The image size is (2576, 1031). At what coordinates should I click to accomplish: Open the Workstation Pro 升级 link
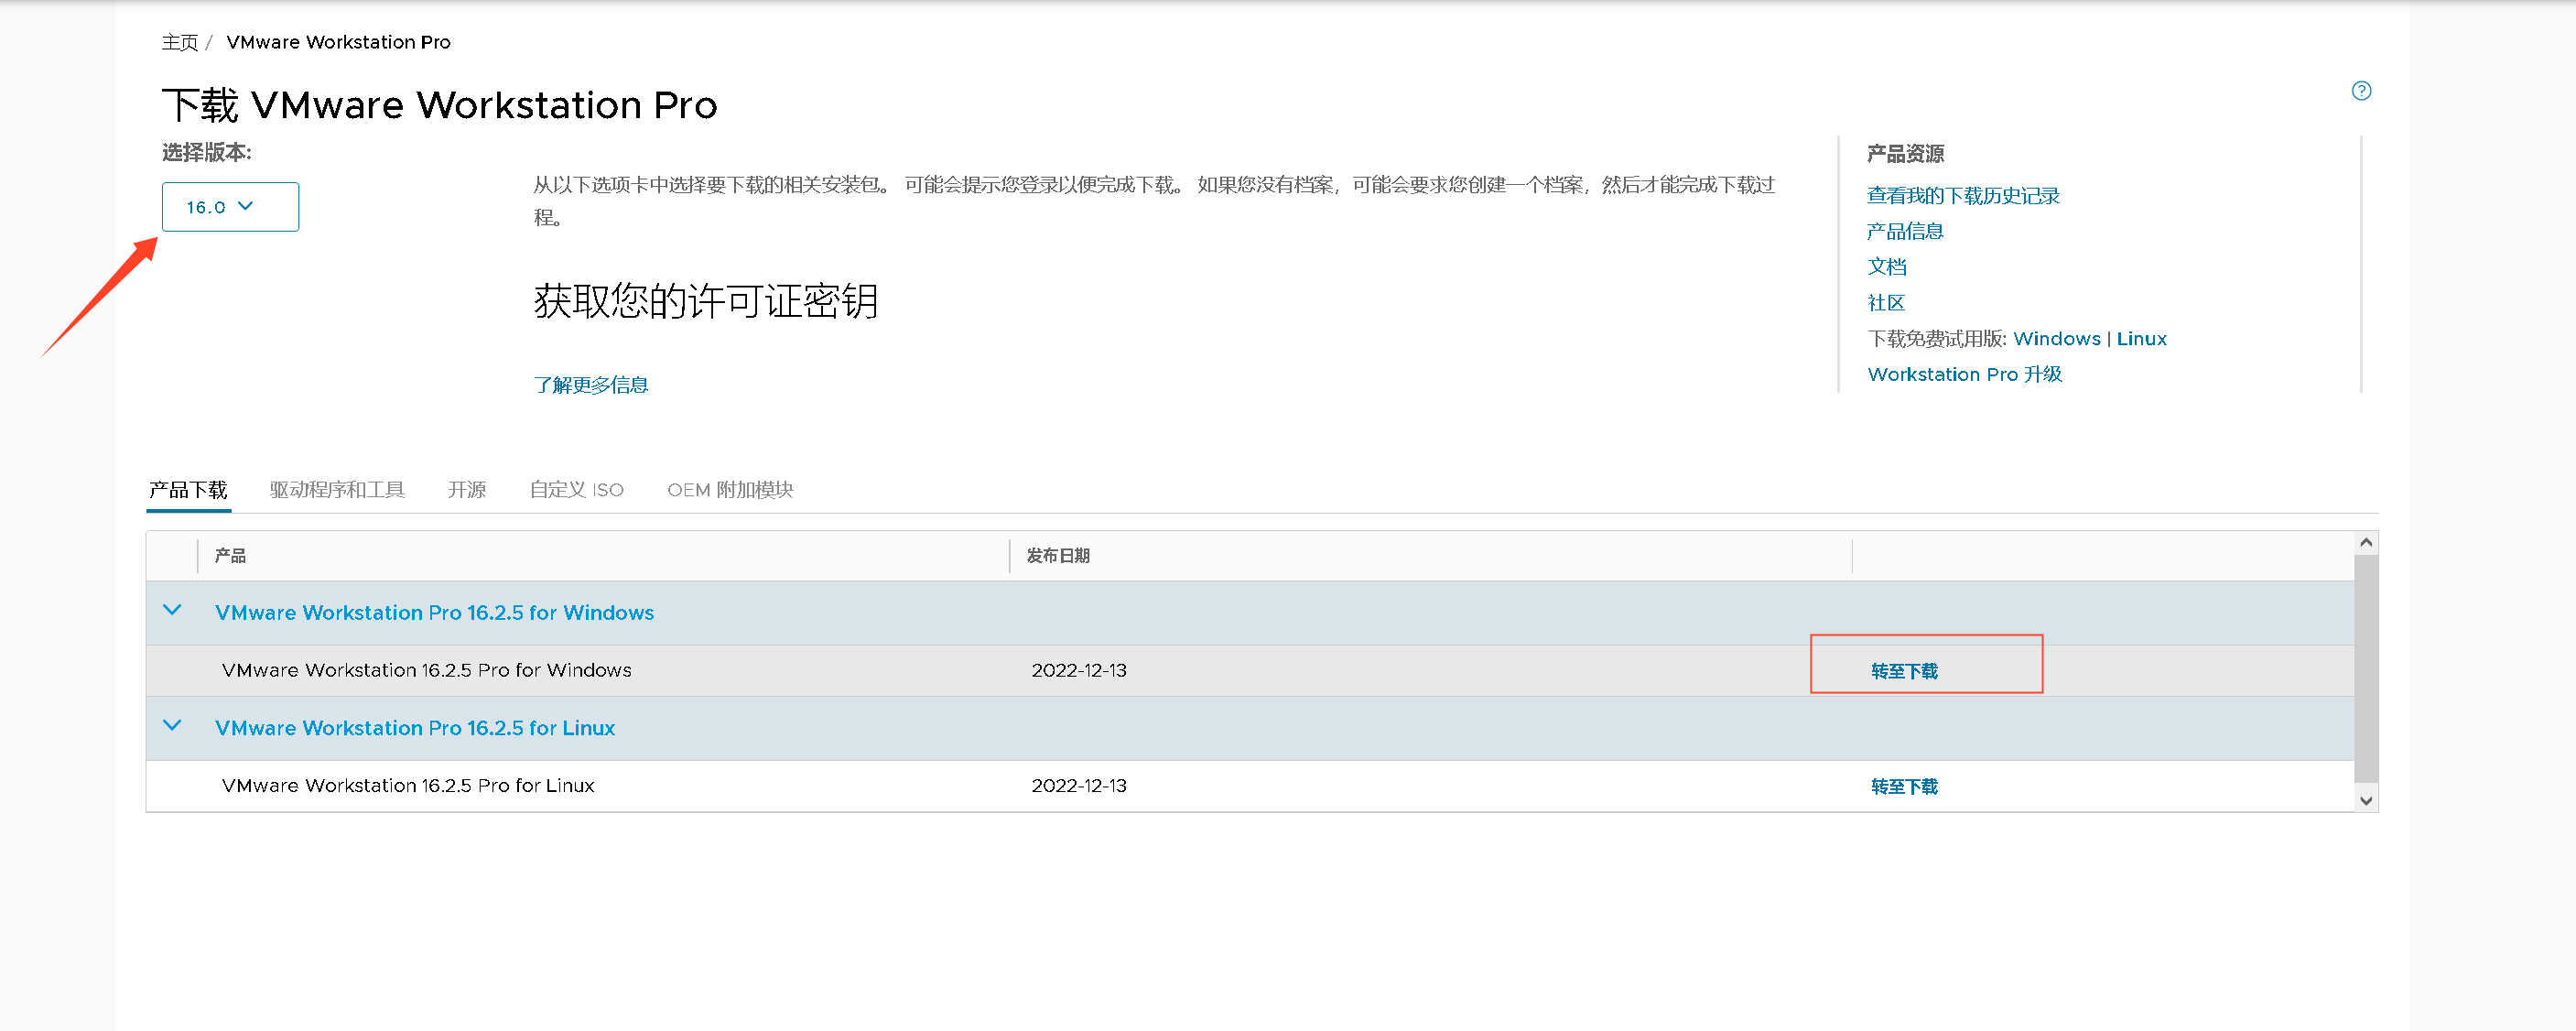point(1964,374)
